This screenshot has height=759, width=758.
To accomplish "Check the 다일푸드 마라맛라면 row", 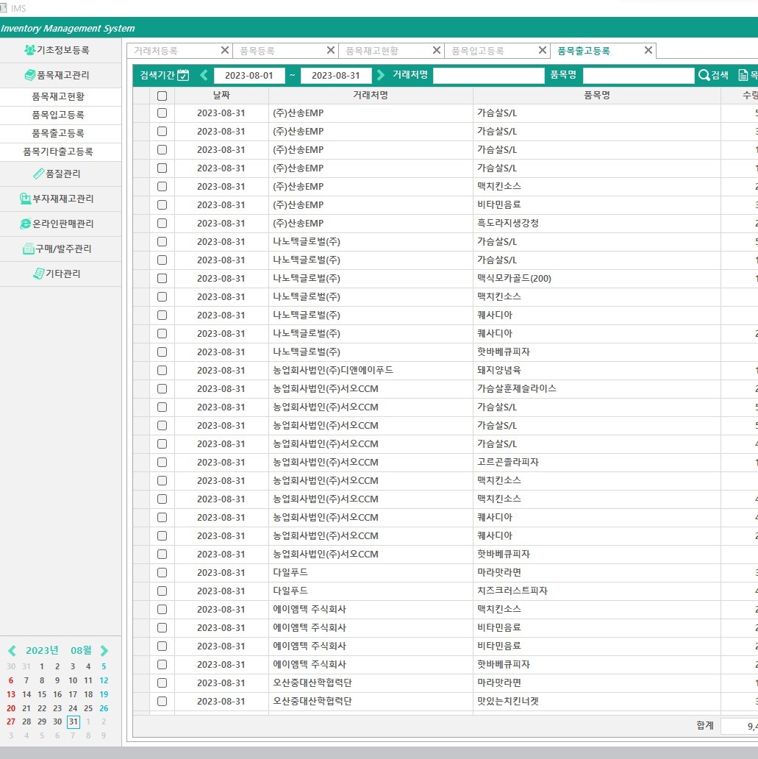I will pos(162,573).
